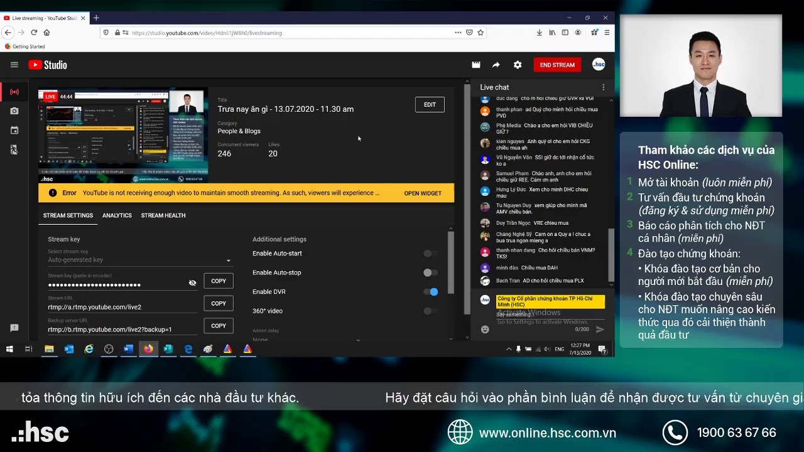
Task: Select the Webcam camera icon in sidebar
Action: click(x=14, y=111)
